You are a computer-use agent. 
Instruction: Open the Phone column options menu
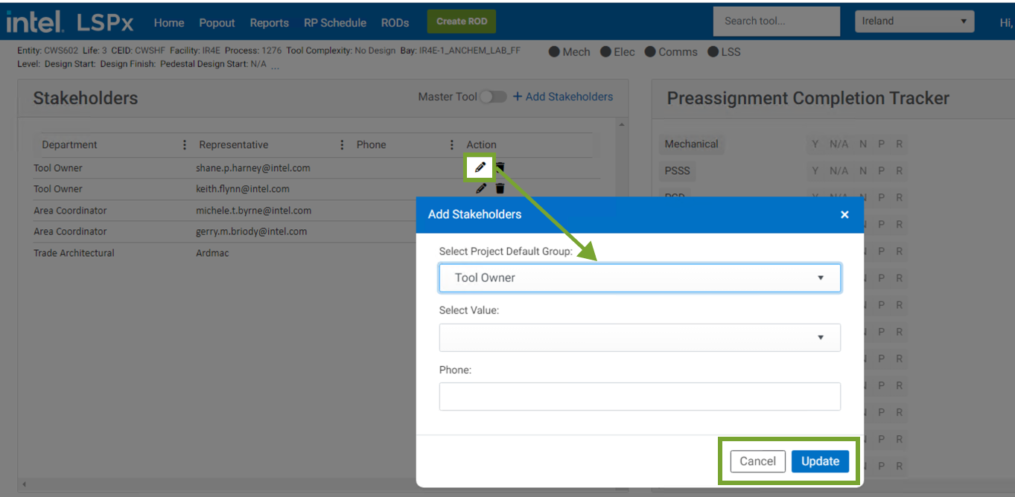(451, 145)
